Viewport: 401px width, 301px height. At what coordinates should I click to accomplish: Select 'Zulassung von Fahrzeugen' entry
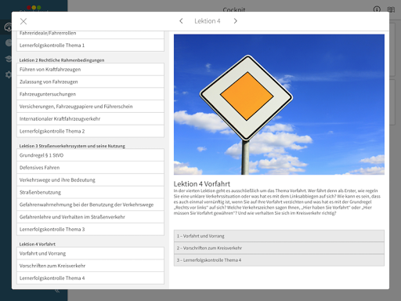pos(90,82)
